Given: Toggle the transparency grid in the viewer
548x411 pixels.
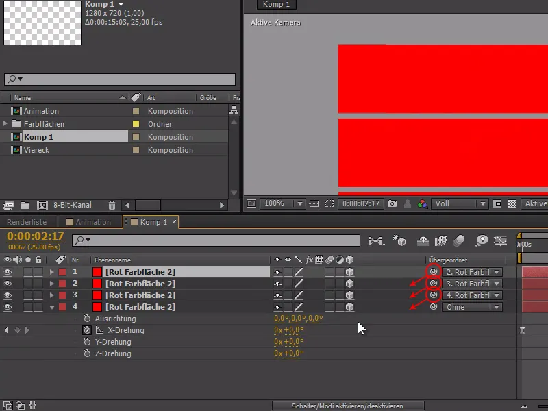Looking at the screenshot, I should point(512,203).
